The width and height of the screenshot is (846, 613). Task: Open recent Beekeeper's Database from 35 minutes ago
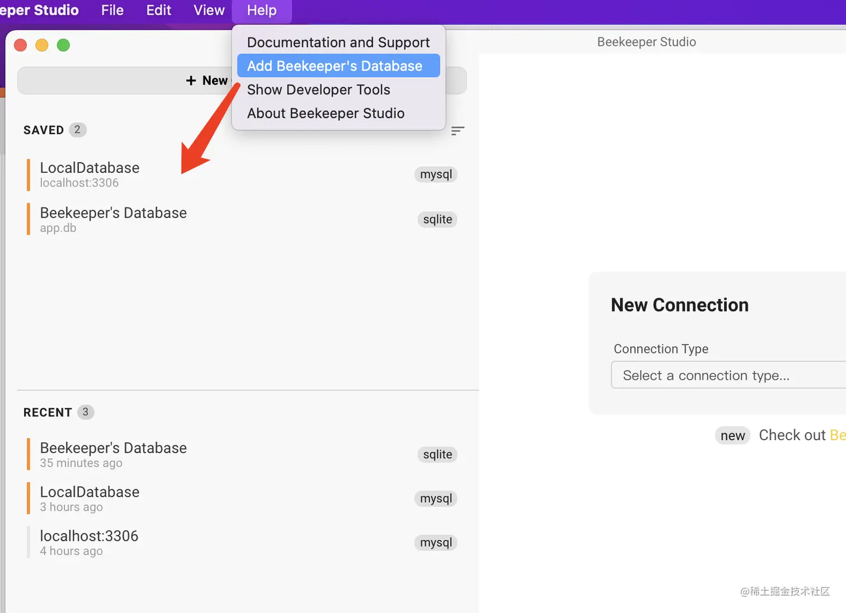coord(242,455)
